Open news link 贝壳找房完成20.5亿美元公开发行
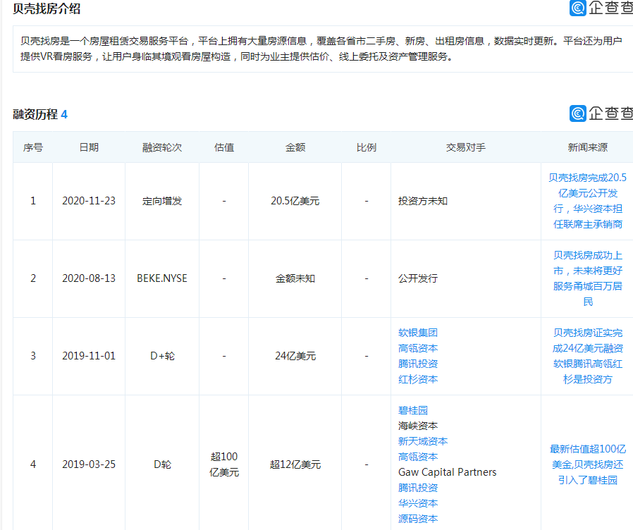Screen dimensions: 633x530 coord(587,201)
